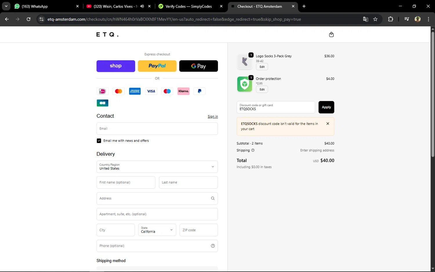Open the Chrome three-dot menu
The width and height of the screenshot is (435, 272).
[x=428, y=19]
